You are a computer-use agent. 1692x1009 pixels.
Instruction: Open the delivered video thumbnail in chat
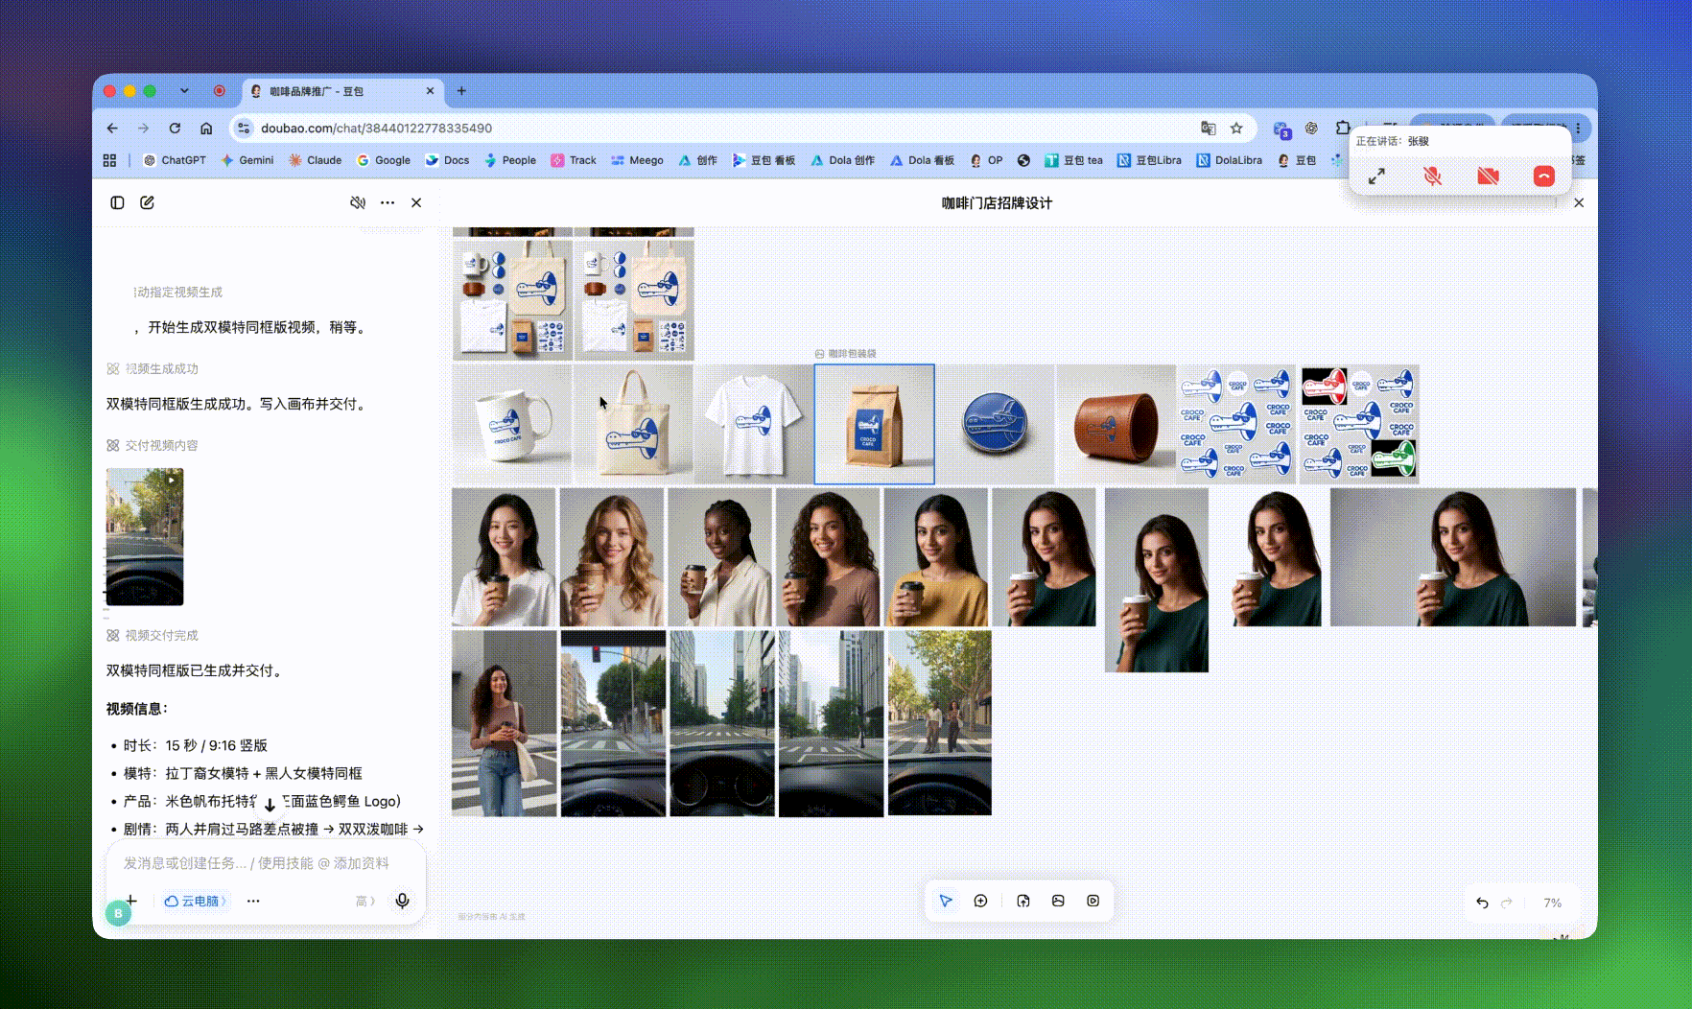tap(145, 536)
